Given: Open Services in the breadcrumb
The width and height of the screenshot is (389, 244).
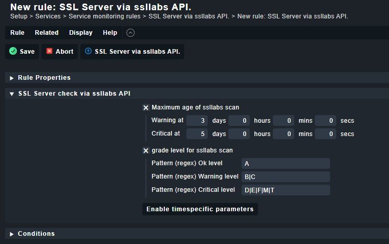Looking at the screenshot, I should coord(48,16).
